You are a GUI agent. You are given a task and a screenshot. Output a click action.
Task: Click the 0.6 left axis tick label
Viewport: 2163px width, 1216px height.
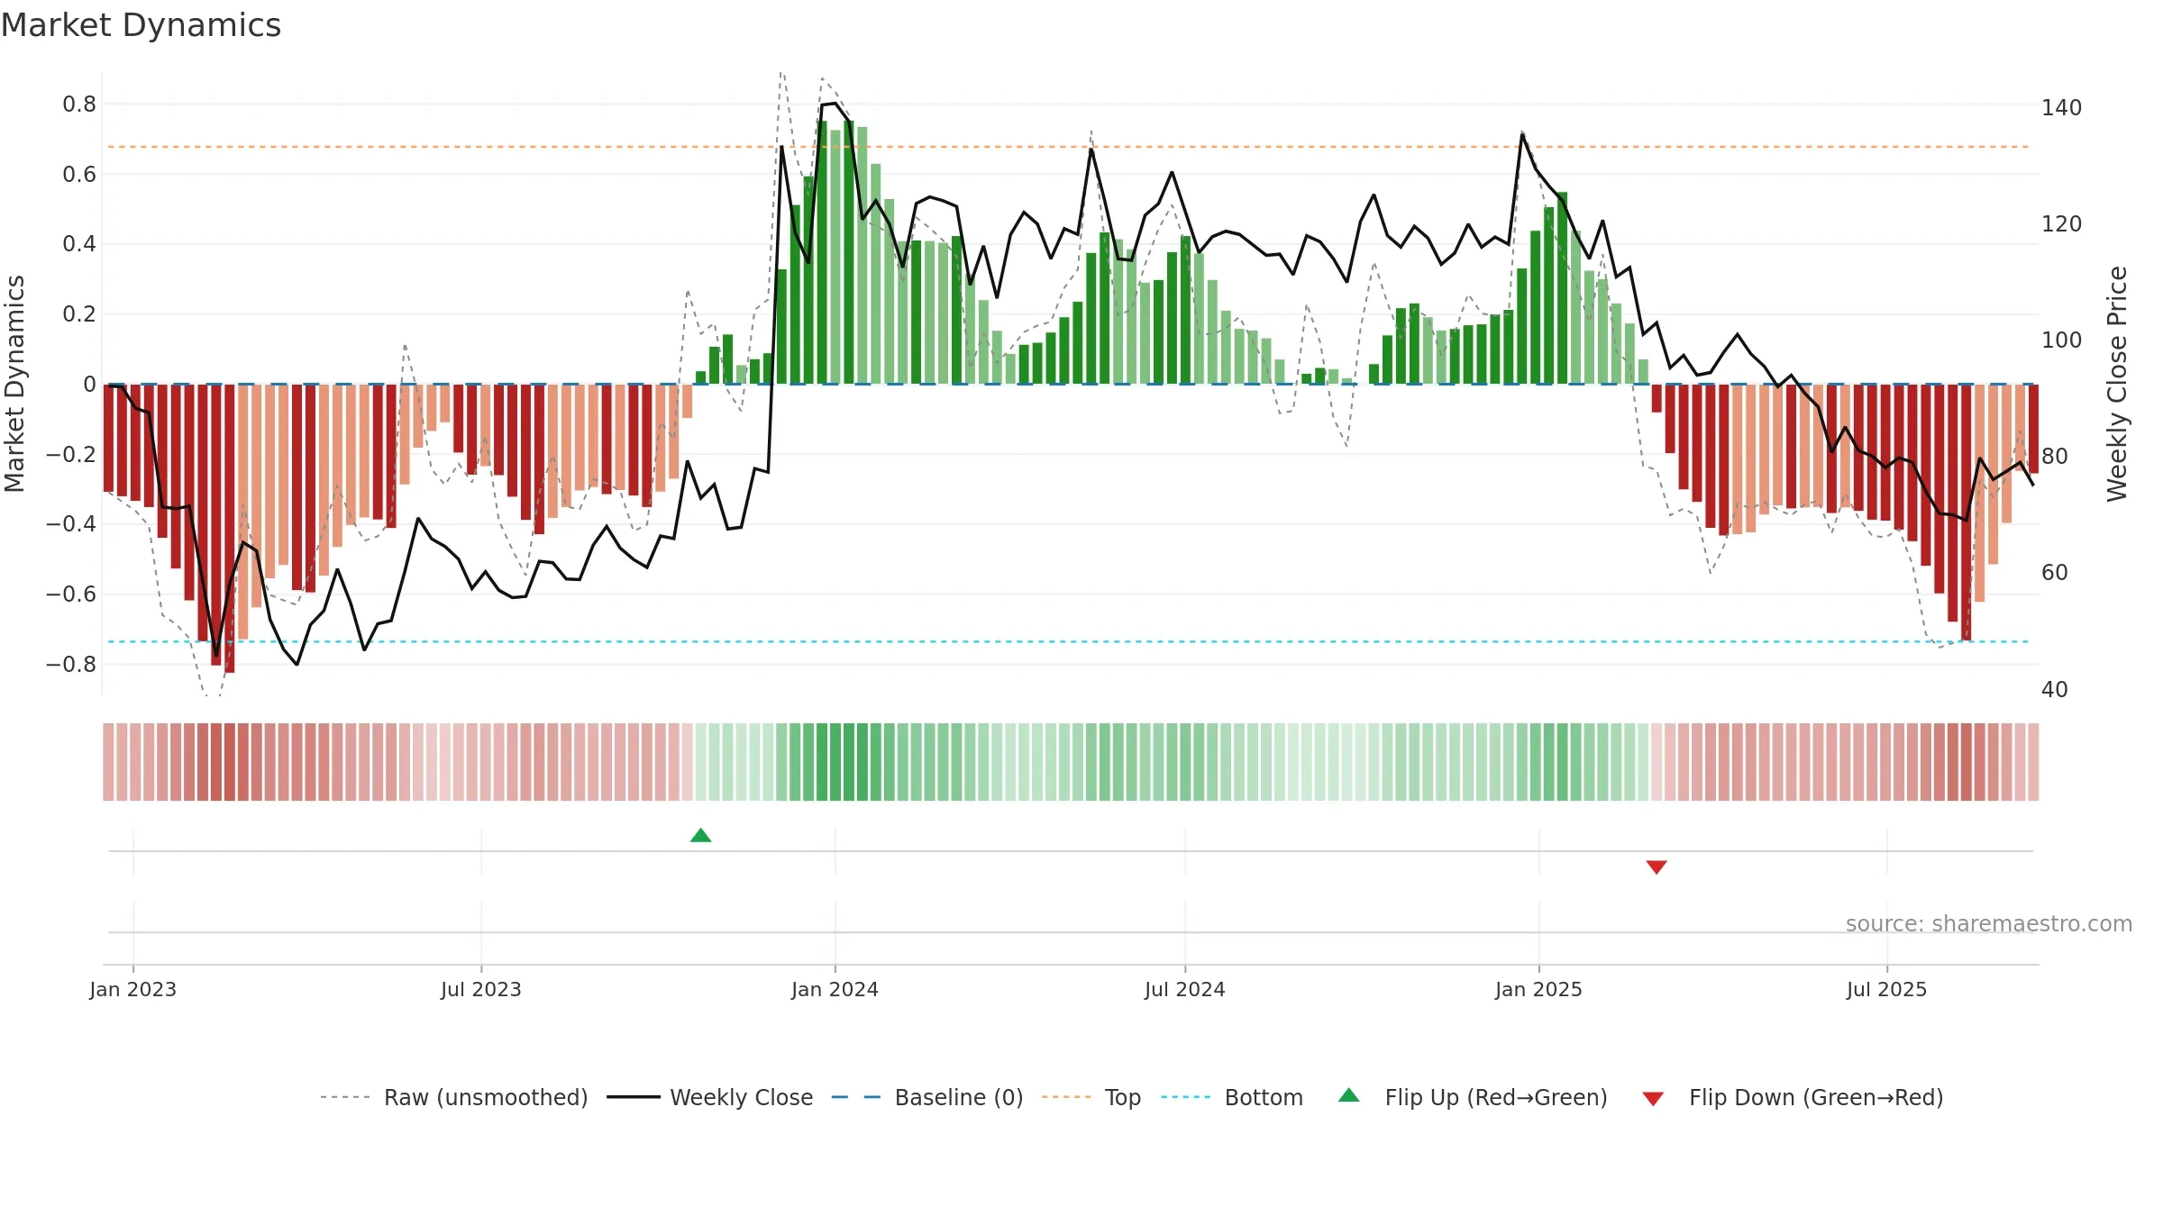coord(79,175)
